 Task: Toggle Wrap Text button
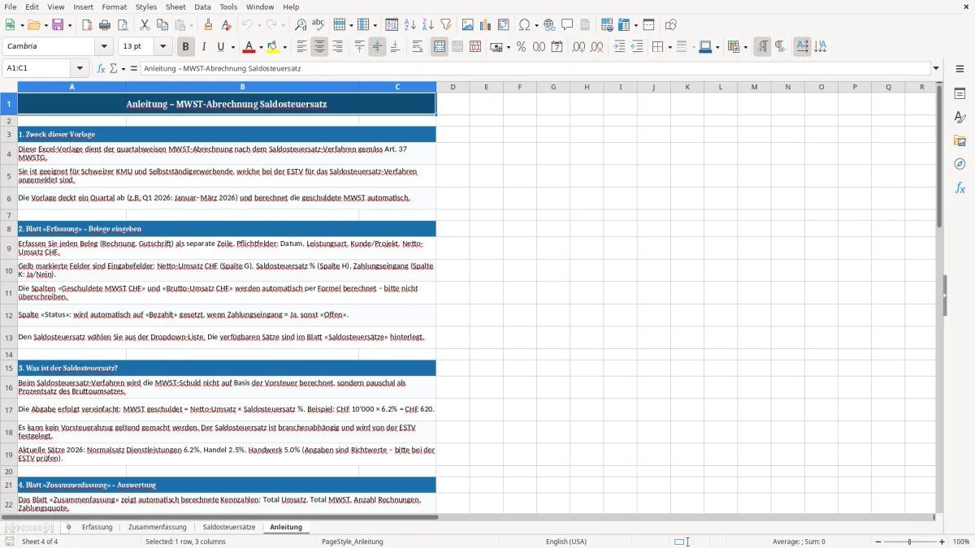(x=418, y=47)
